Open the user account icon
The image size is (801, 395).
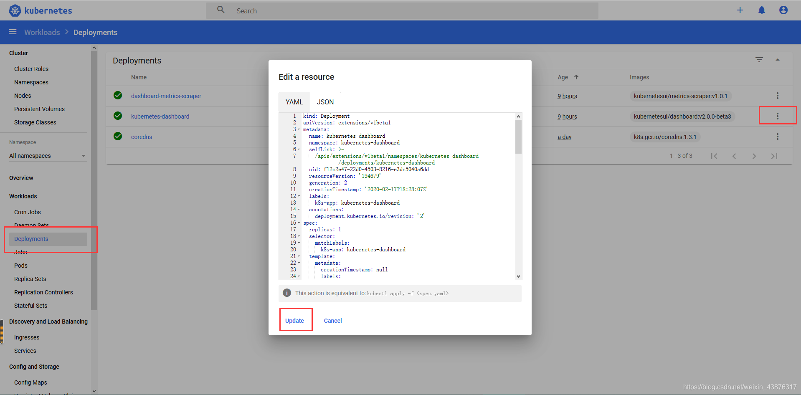pos(783,10)
